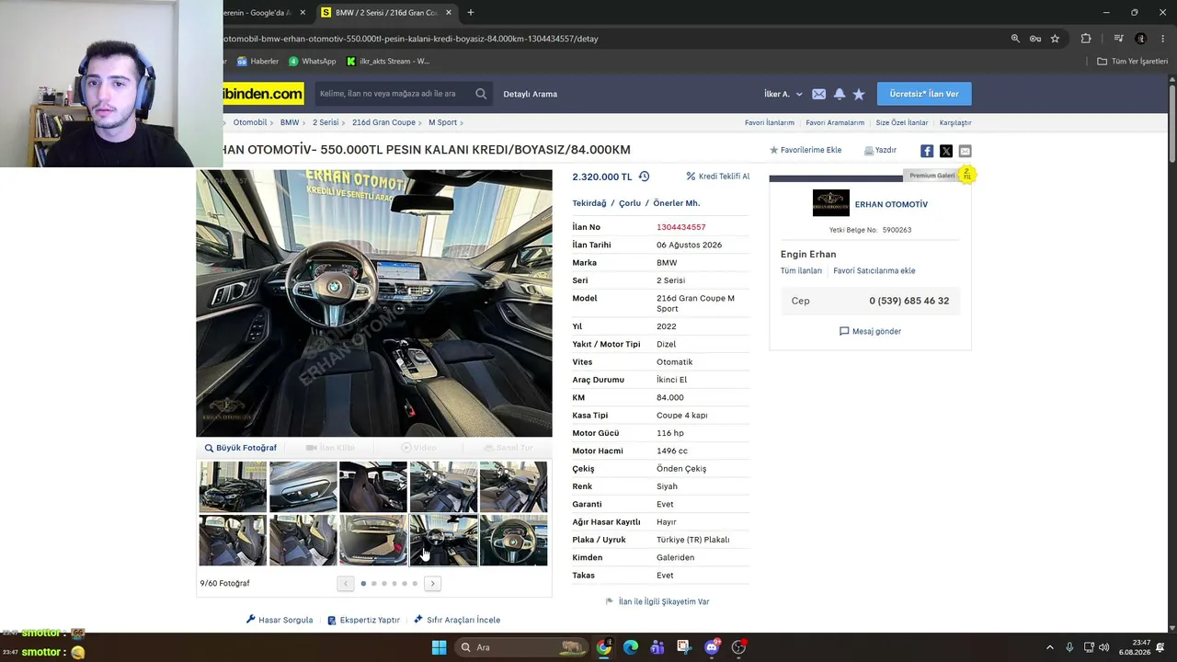Click the browser zoom magnifier icon in address bar
1177x662 pixels.
coord(1015,39)
